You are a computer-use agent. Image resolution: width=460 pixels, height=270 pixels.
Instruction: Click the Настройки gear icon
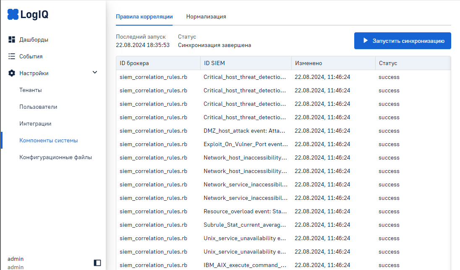12,73
